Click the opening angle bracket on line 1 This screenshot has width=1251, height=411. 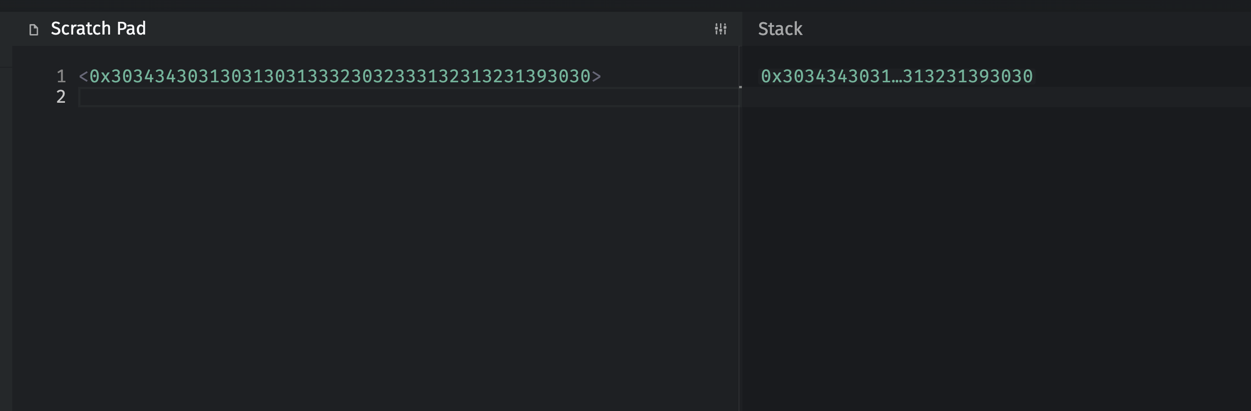click(83, 76)
